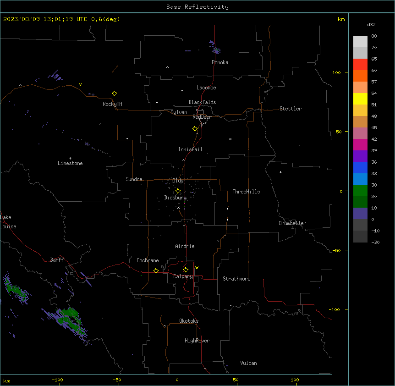
Task: Click the yellow V marker east of Calgary
Action: [x=197, y=268]
